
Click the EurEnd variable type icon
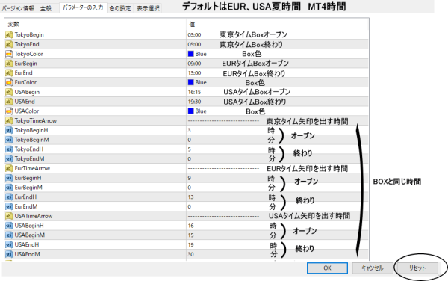(9, 73)
